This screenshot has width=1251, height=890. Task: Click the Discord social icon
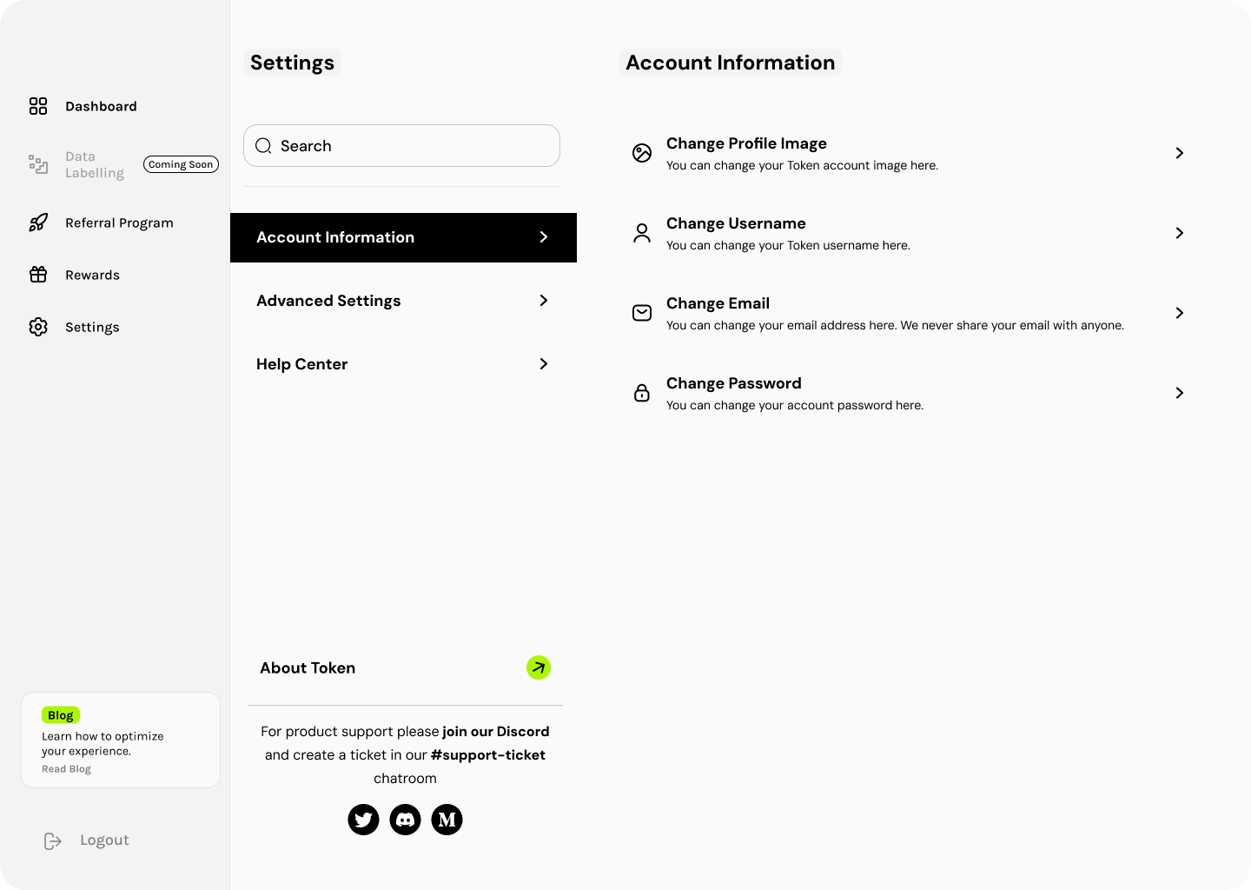pyautogui.click(x=405, y=819)
